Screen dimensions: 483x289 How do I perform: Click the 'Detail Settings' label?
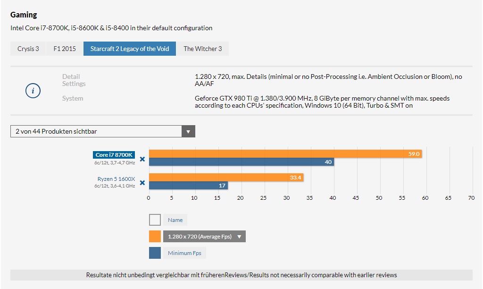[74, 80]
